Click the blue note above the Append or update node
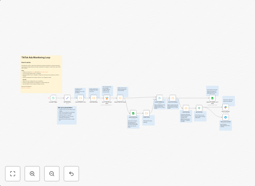Image resolution: width=255 pixels, height=186 pixels. (212, 90)
